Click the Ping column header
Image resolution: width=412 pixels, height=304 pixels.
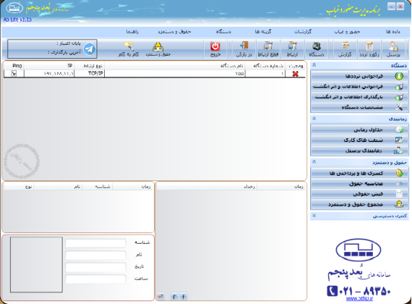click(14, 66)
